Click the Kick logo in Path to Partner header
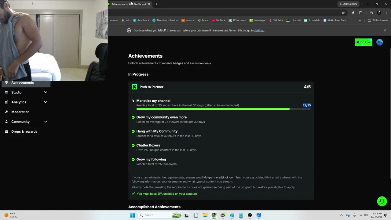The width and height of the screenshot is (391, 220). click(x=134, y=87)
